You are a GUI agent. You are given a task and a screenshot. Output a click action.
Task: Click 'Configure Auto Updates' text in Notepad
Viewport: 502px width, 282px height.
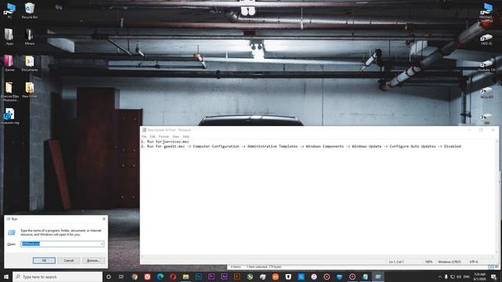click(413, 146)
